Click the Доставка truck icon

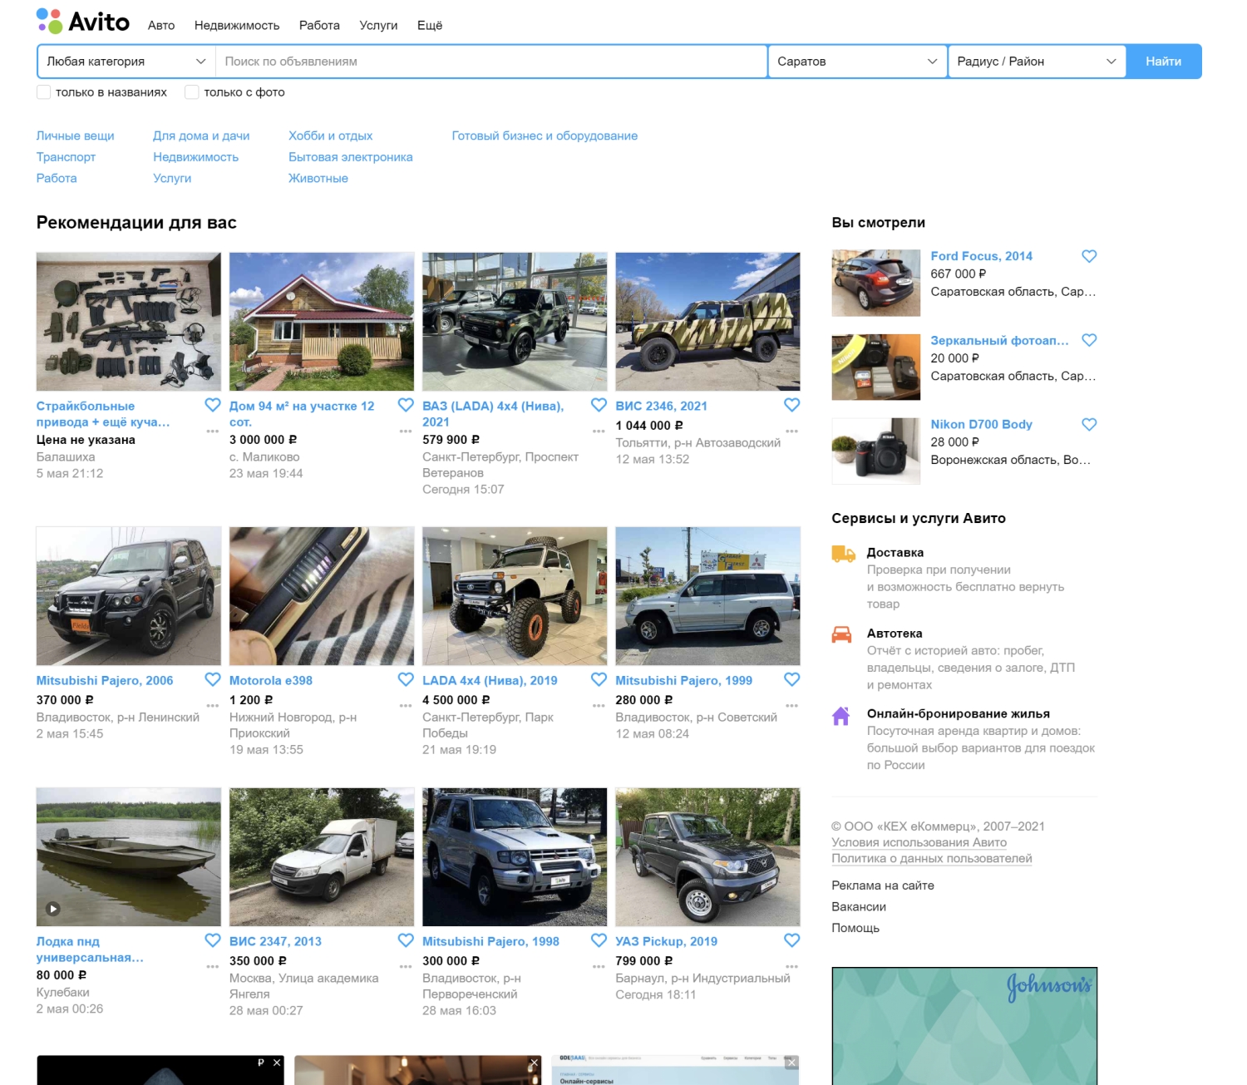click(843, 554)
